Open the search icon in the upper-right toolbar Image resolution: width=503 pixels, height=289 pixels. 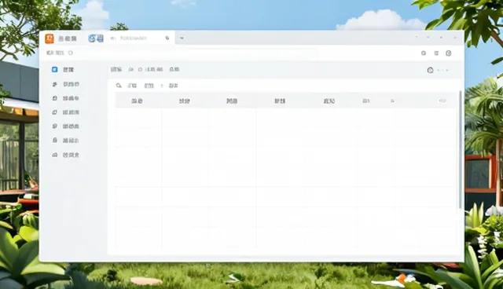(424, 53)
